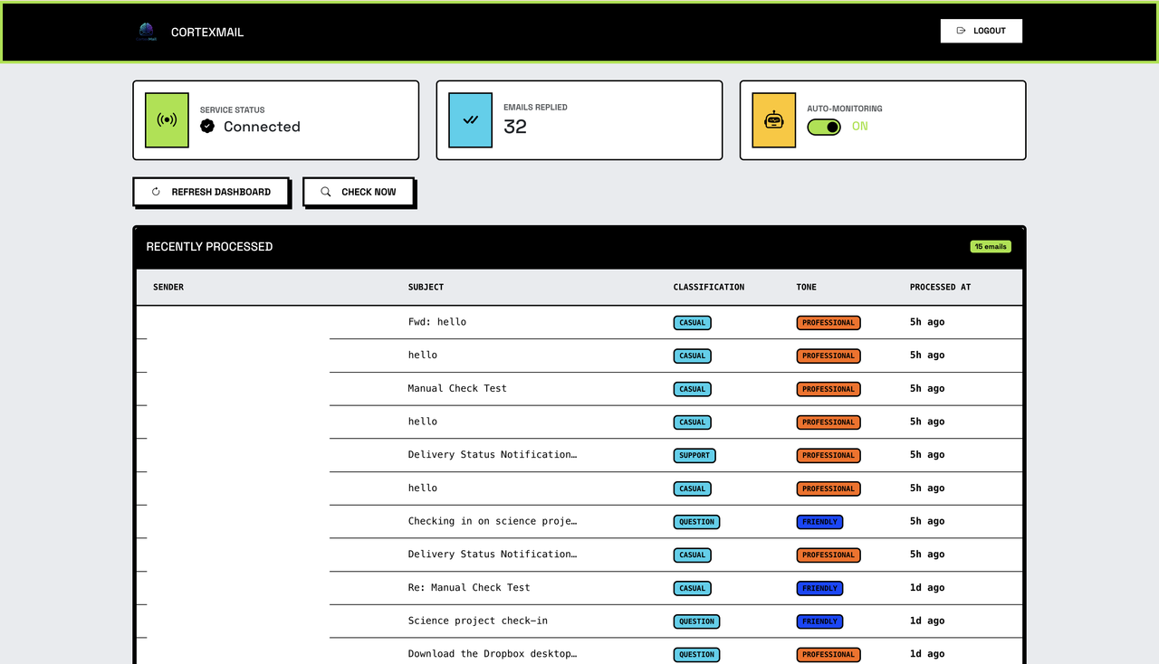Click the green service status signal icon
The height and width of the screenshot is (664, 1159).
(x=167, y=120)
